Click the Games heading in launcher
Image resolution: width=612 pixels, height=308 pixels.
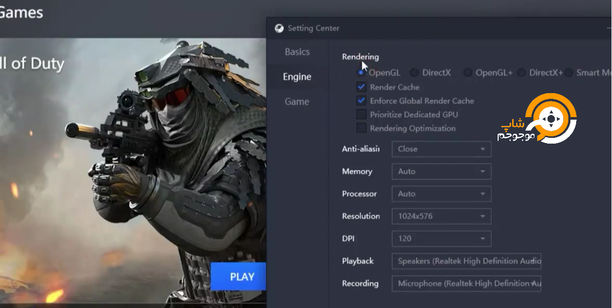tap(21, 12)
